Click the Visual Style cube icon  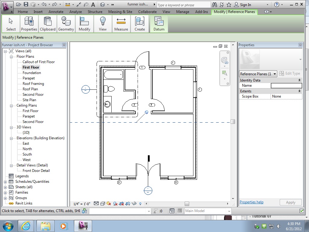point(103,204)
